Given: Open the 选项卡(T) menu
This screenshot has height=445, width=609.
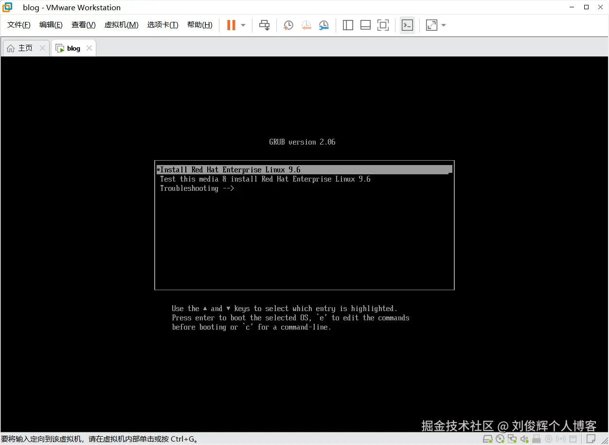Looking at the screenshot, I should click(163, 25).
